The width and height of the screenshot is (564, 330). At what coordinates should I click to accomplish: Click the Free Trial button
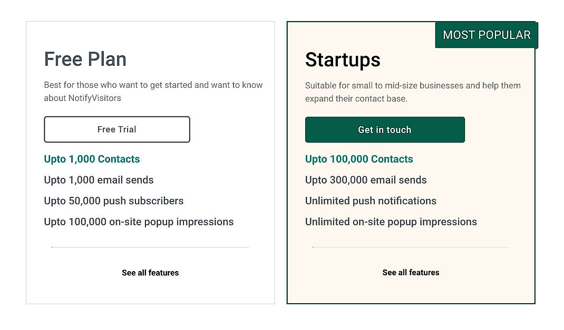pyautogui.click(x=116, y=129)
